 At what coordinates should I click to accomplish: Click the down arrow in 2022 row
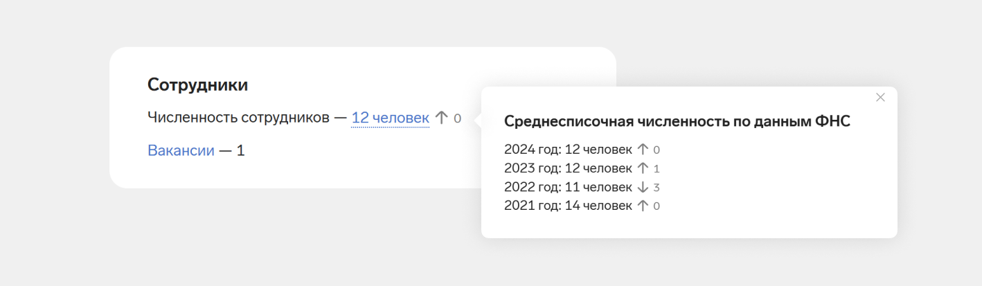tap(642, 187)
